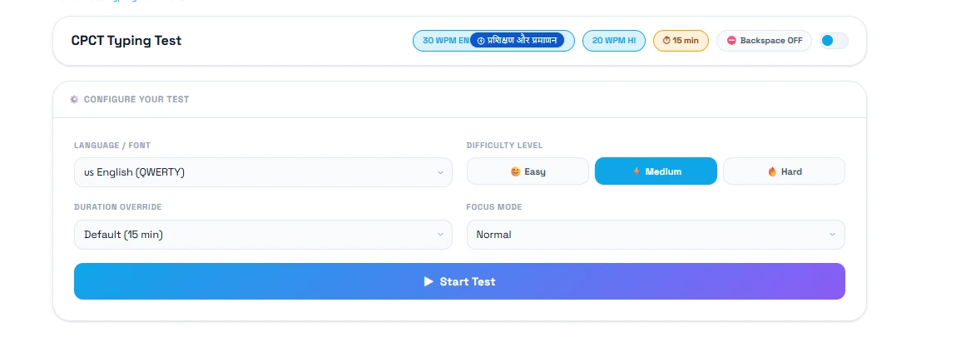Click the red no-entry icon on Backspace OFF
The height and width of the screenshot is (362, 956).
click(731, 41)
